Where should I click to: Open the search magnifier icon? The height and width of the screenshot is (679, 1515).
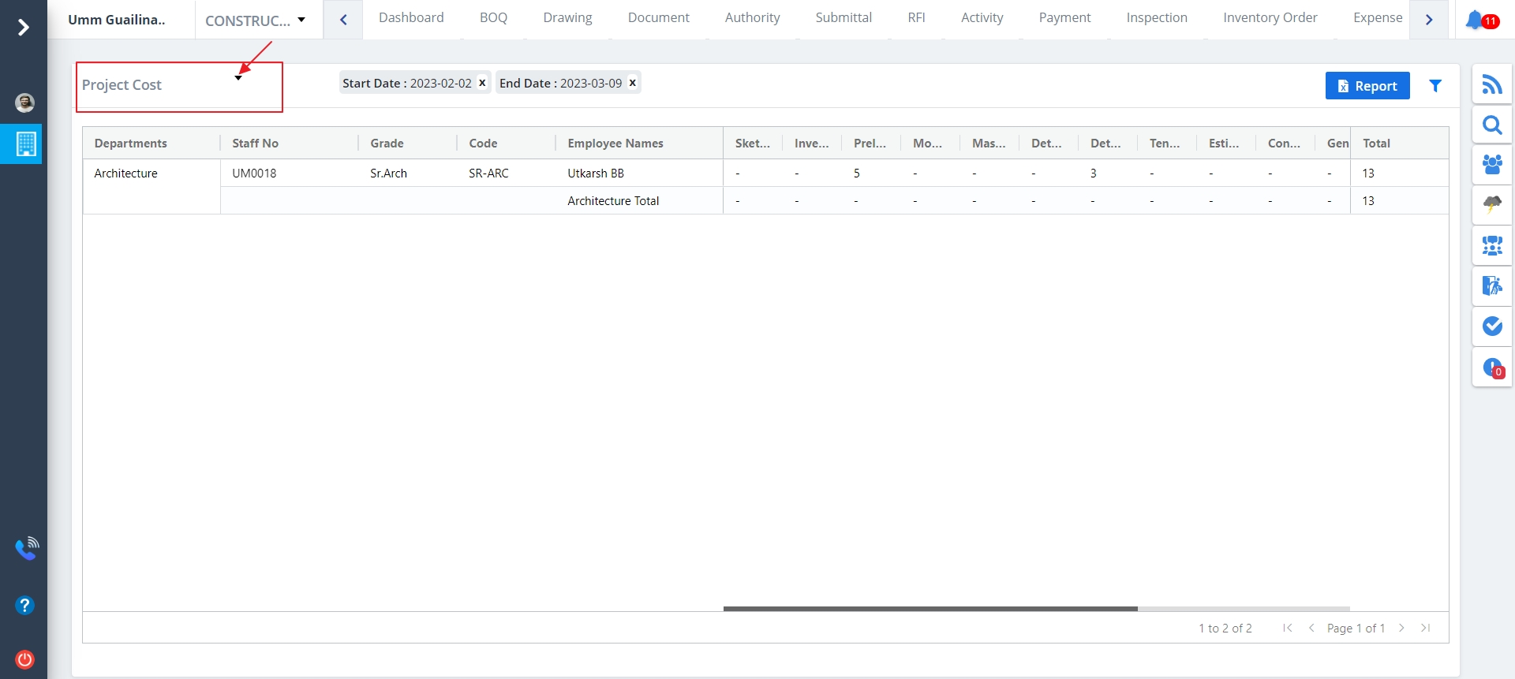pyautogui.click(x=1491, y=125)
